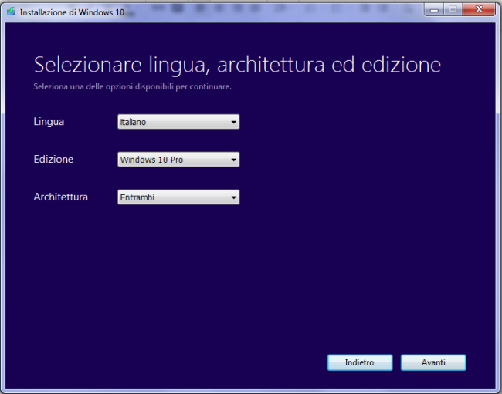The image size is (502, 394).
Task: Click the Indietro button
Action: 360,362
